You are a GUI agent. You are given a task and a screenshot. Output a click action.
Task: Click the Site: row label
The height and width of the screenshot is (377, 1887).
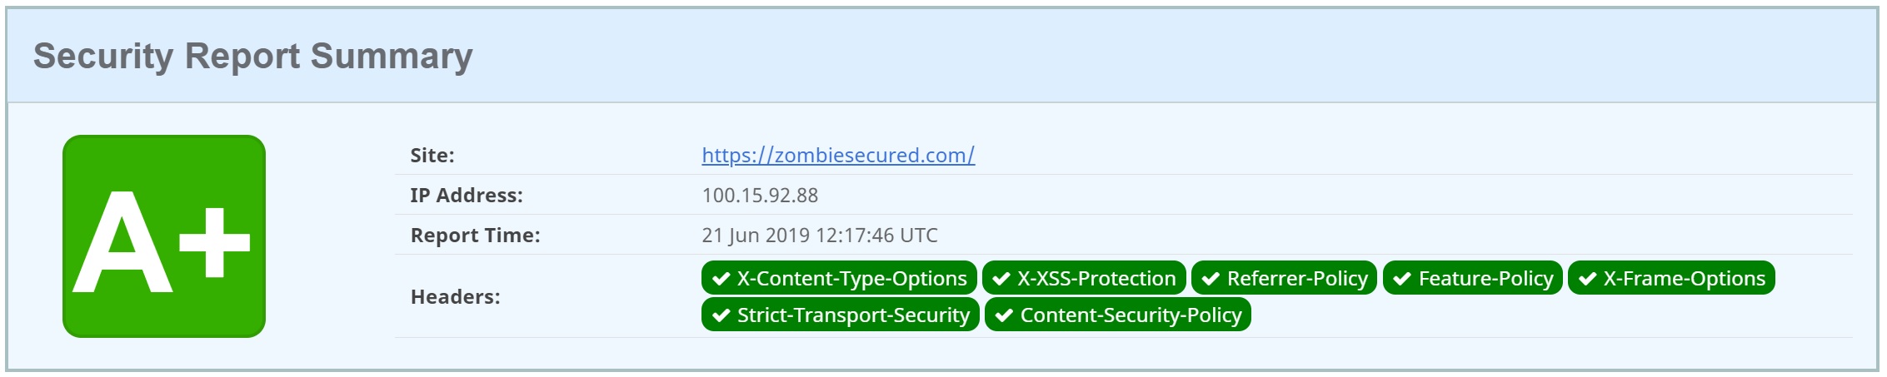(432, 156)
